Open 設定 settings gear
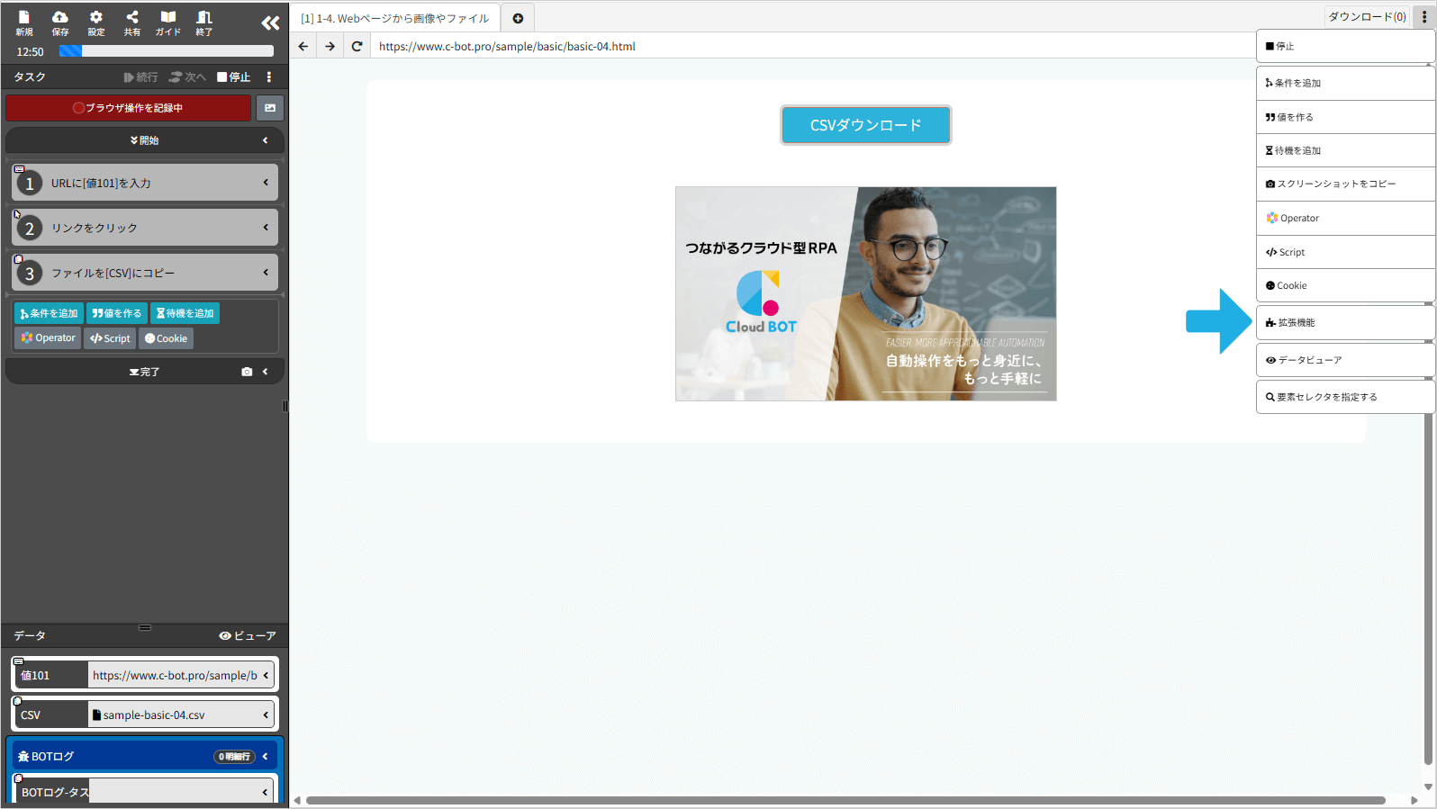1437x809 pixels. pyautogui.click(x=96, y=22)
